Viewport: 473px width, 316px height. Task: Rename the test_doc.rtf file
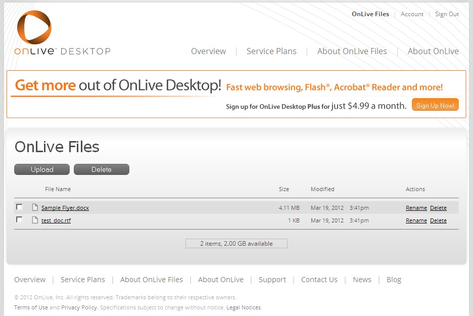pos(416,220)
